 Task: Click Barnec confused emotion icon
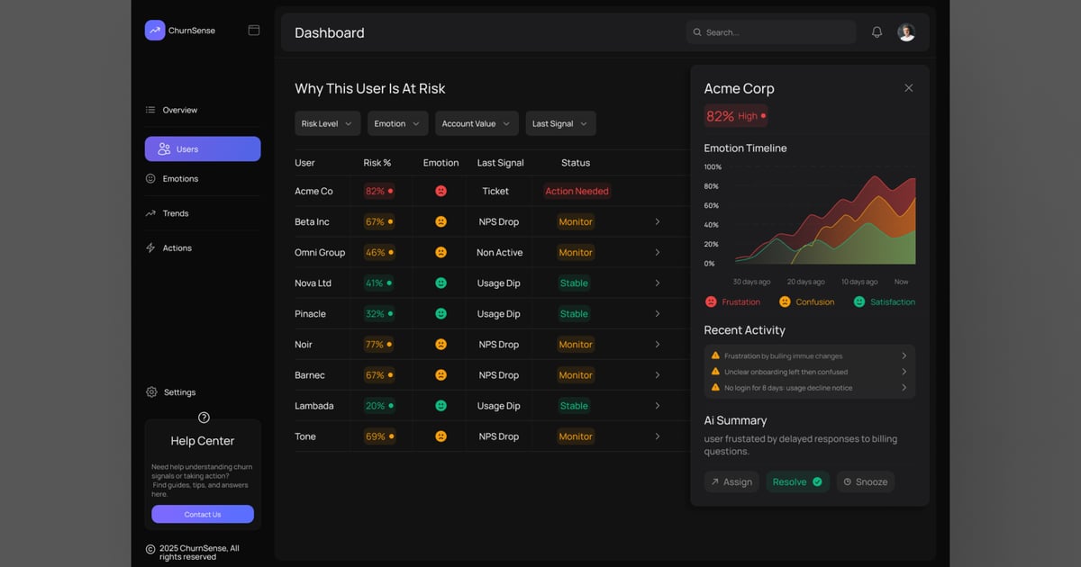pyautogui.click(x=441, y=374)
